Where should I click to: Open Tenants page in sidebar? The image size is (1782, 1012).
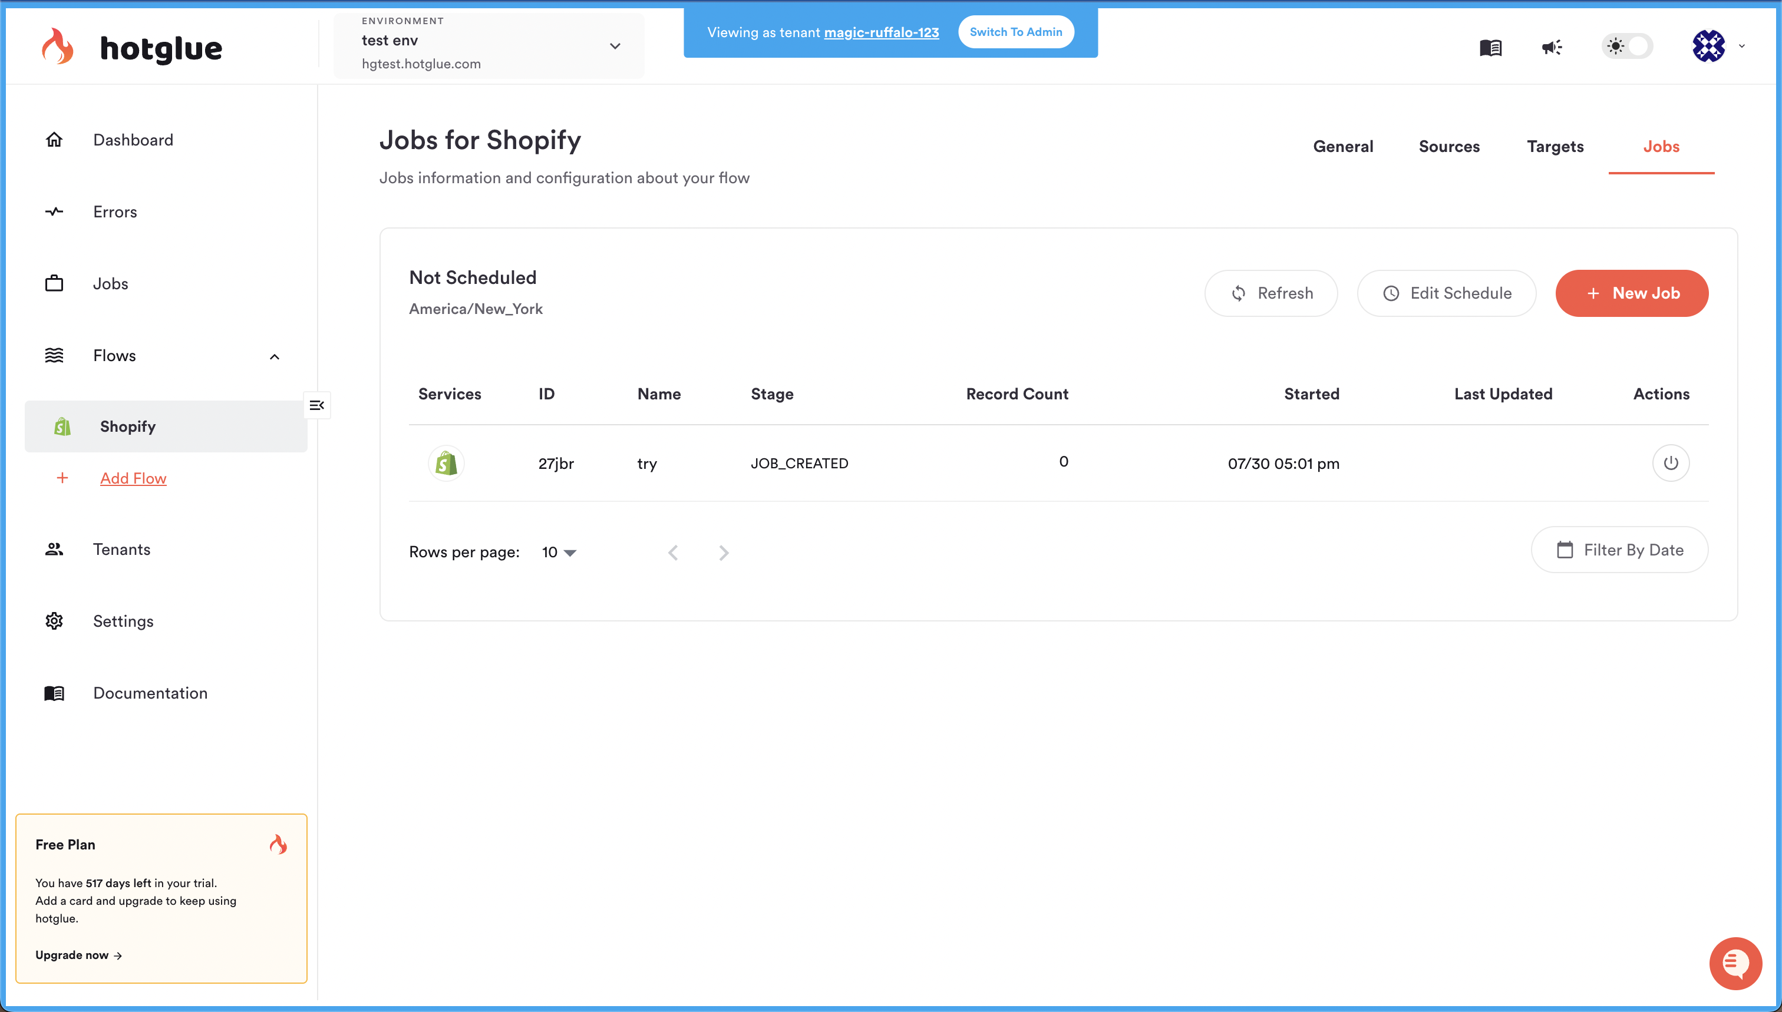pos(121,549)
